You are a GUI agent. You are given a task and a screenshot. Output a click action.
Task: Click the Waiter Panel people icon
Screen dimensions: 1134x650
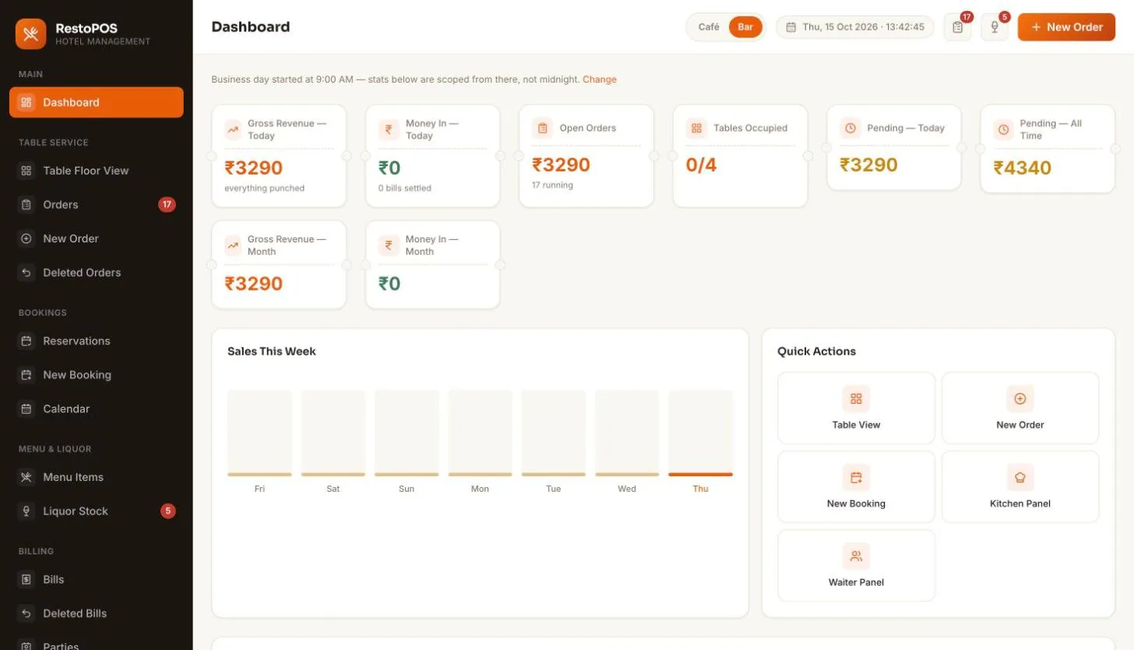coord(856,556)
